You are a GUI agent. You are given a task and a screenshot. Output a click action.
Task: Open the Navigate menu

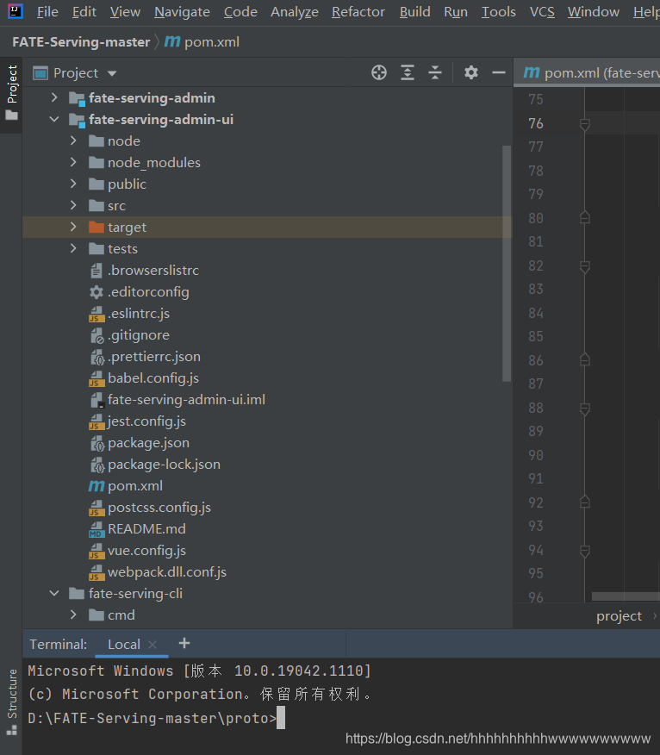[182, 11]
